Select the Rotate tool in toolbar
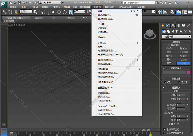 (65, 12)
